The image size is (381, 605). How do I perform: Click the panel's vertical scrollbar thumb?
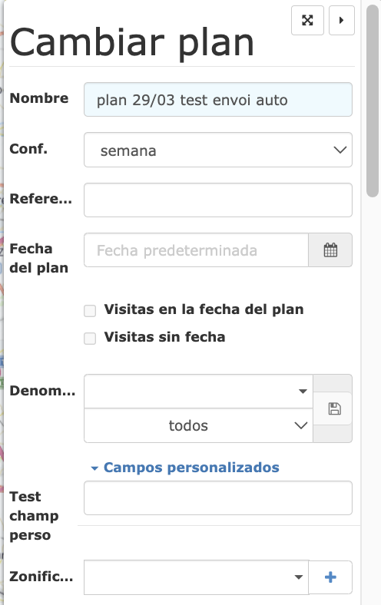pyautogui.click(x=373, y=101)
